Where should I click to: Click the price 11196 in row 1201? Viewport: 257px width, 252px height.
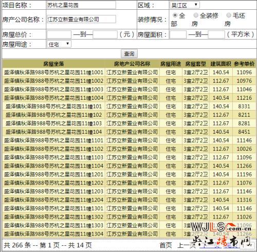pyautogui.click(x=244, y=174)
